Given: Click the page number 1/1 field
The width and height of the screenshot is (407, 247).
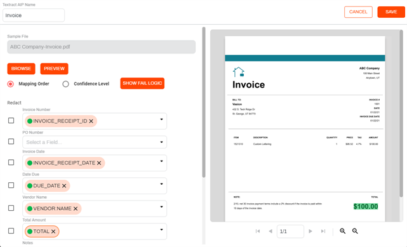Looking at the screenshot, I should [290, 231].
